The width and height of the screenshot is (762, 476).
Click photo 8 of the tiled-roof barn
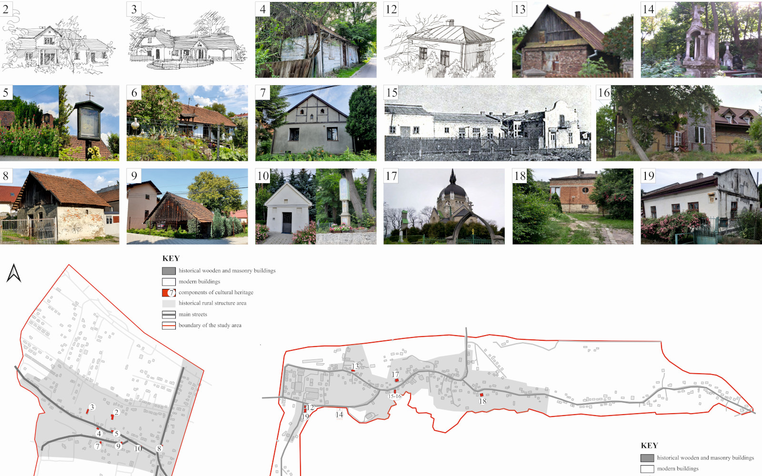(x=60, y=207)
